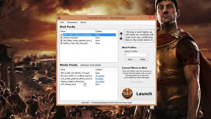Select MD_mod_SEEM_v1_6_Blood_Insane movie pack
The height and width of the screenshot is (119, 211).
pyautogui.click(x=77, y=76)
